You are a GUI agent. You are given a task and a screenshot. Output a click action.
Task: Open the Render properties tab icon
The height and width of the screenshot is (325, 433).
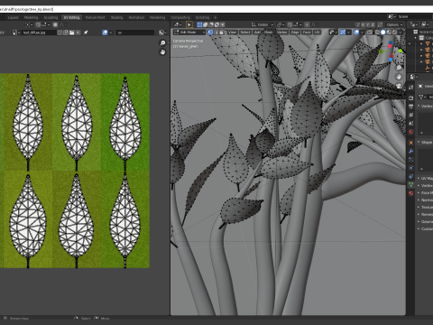pos(411,98)
